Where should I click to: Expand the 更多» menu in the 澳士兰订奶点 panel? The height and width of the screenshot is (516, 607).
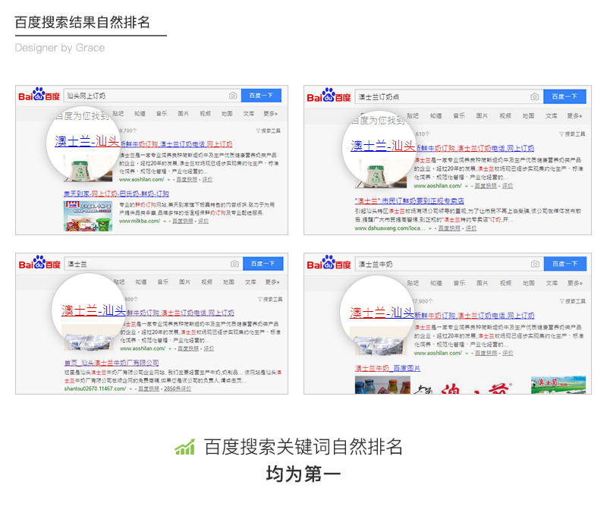coord(574,116)
